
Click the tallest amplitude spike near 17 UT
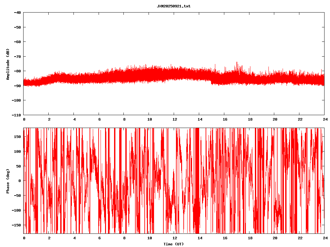[237, 63]
